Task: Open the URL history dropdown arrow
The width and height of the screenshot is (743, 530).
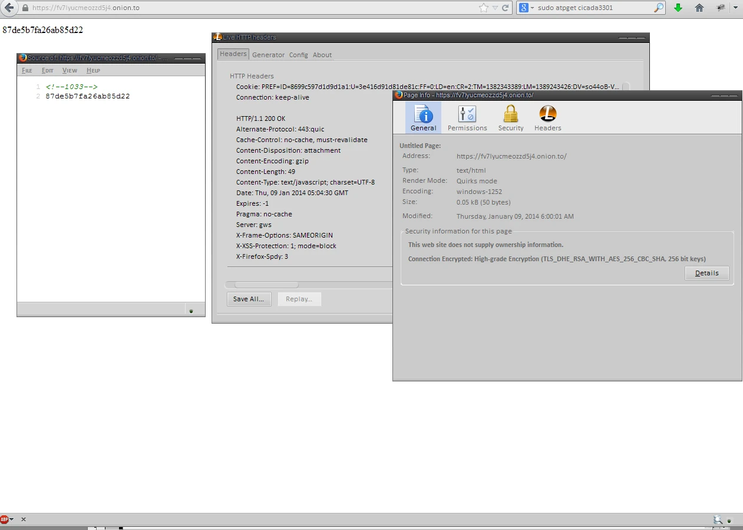Action: coord(496,8)
